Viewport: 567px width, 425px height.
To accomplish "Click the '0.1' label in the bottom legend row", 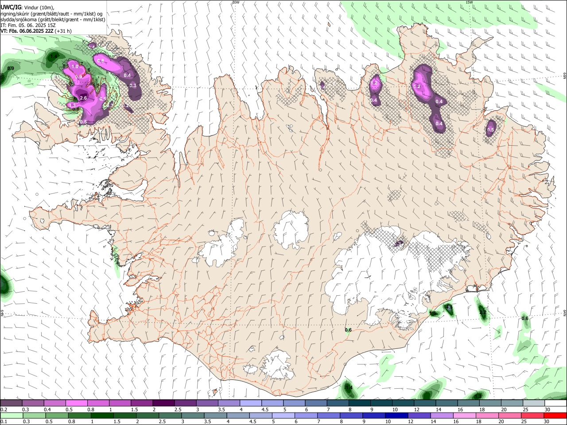I will [4, 422].
